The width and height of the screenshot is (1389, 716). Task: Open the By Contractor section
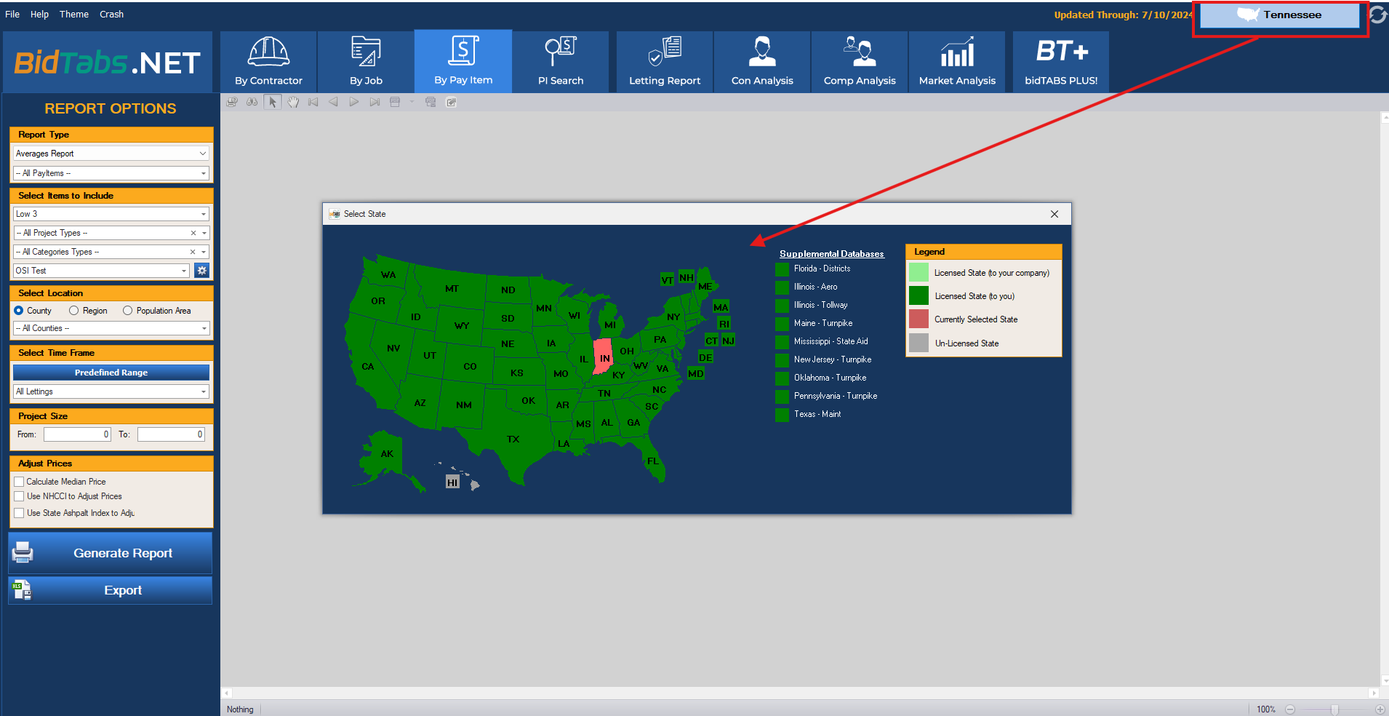pos(268,61)
